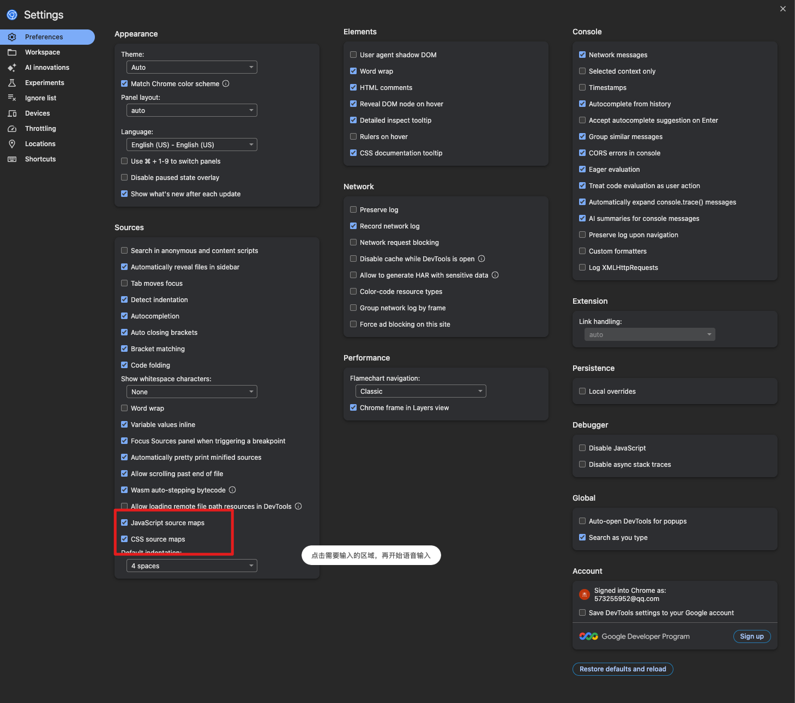Click the Experiments flask icon
Viewport: 795px width, 703px height.
12,83
